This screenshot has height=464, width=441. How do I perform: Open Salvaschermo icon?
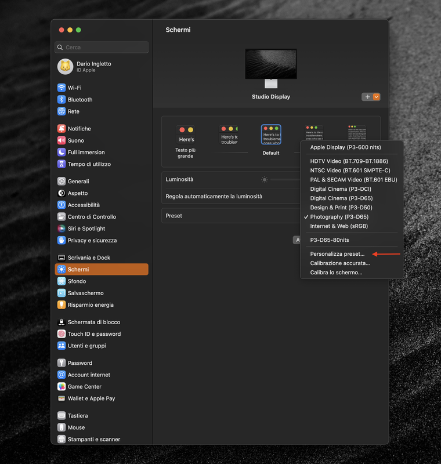point(62,293)
